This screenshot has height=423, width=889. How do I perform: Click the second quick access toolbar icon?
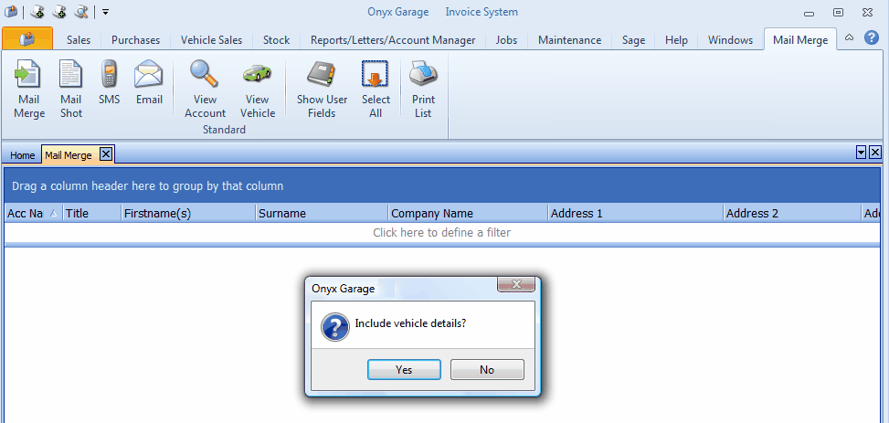pyautogui.click(x=59, y=11)
